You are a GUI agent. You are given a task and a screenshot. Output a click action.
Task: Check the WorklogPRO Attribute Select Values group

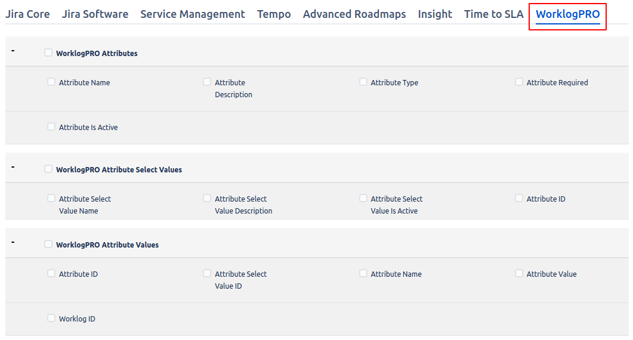tap(48, 169)
